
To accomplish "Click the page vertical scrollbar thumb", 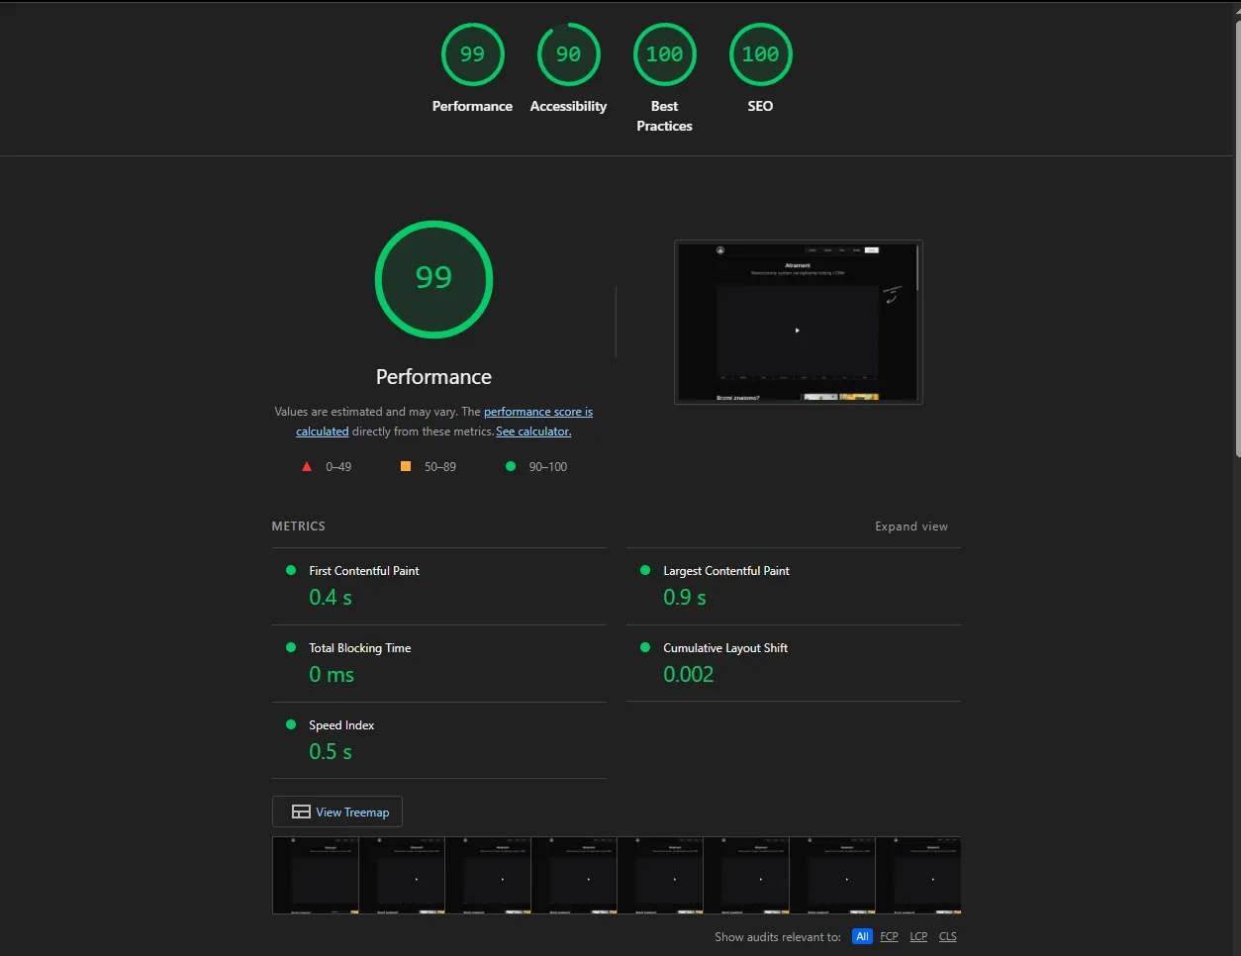I will coord(1235,238).
